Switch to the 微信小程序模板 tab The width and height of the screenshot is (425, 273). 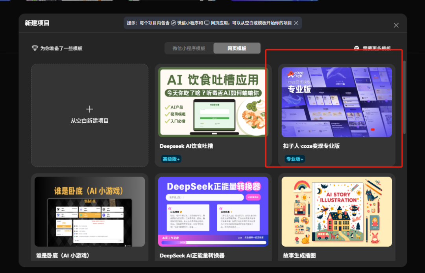(188, 48)
